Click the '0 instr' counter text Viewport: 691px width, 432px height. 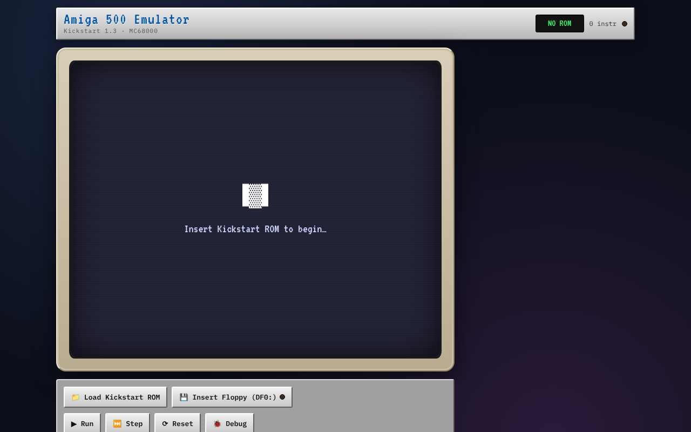click(602, 24)
